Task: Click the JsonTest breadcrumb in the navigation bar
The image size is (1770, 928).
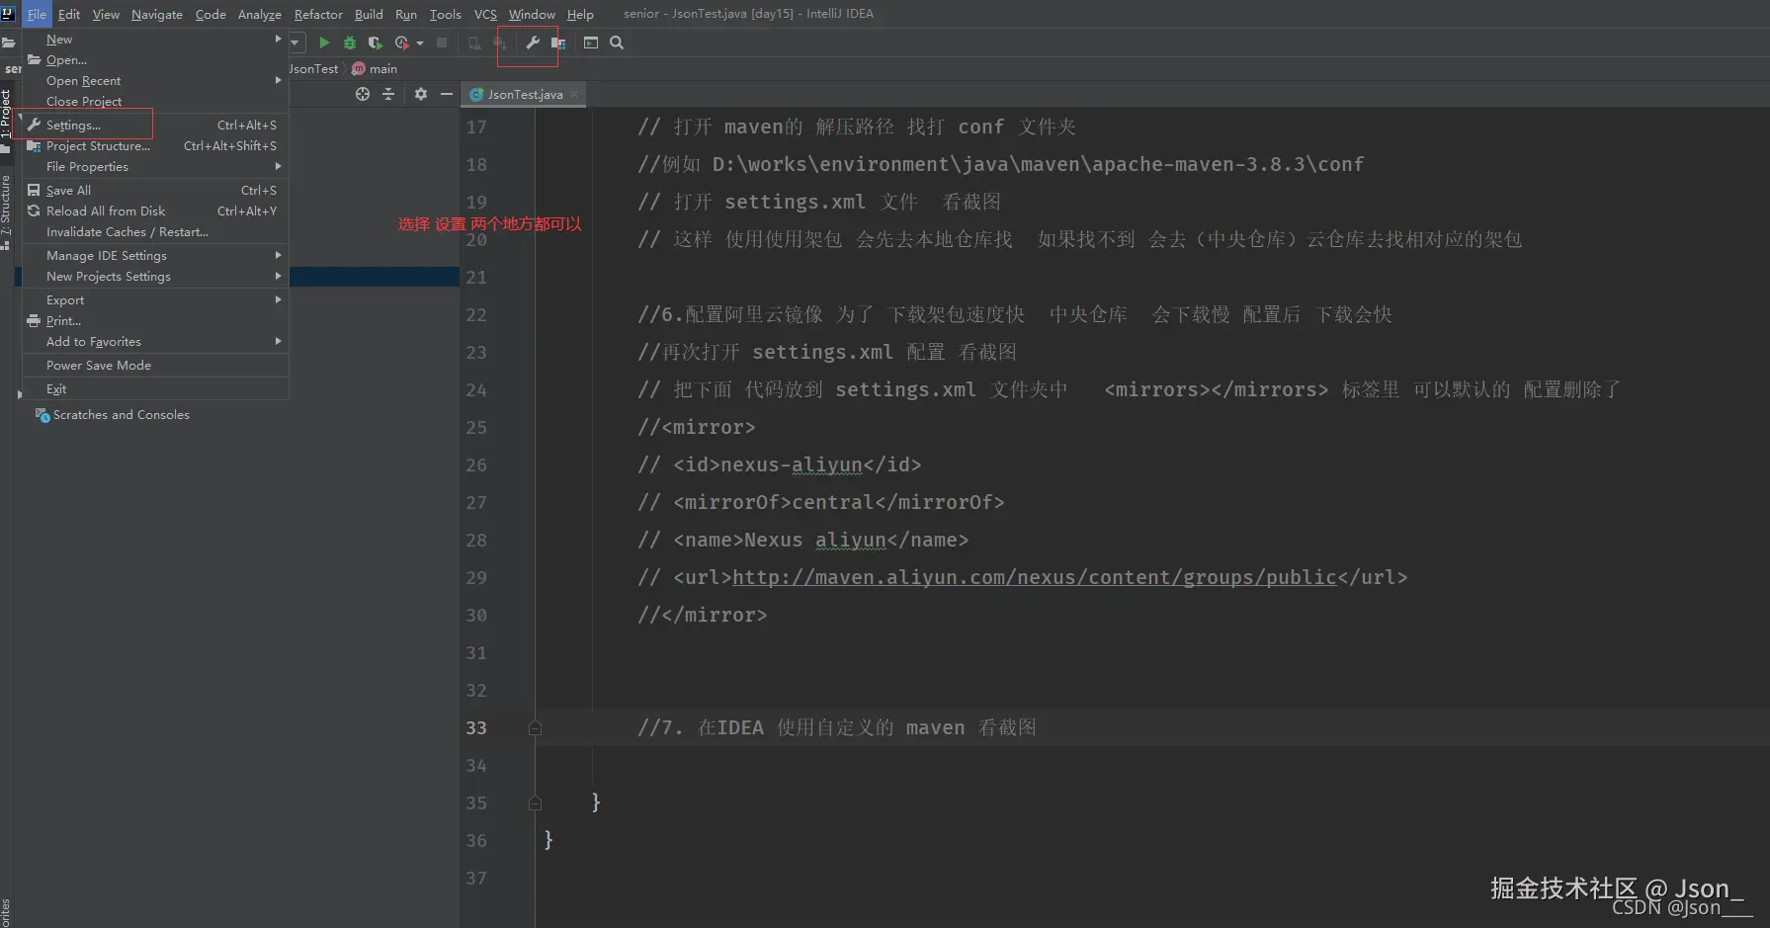Action: [313, 69]
